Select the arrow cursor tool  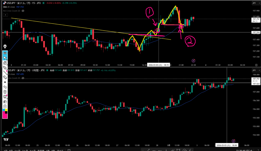click(5, 58)
